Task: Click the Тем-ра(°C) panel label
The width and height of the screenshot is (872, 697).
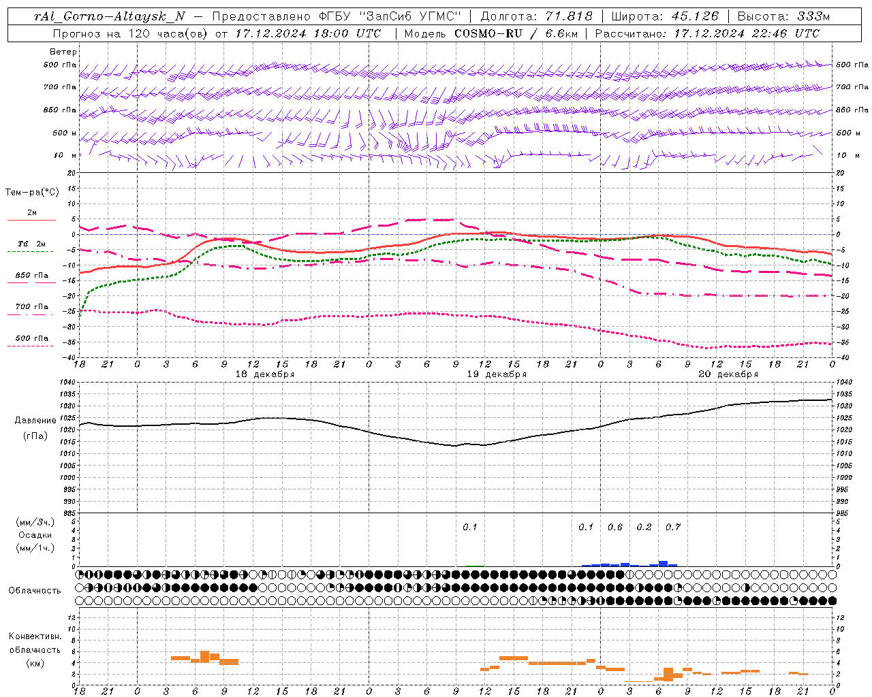Action: [x=32, y=193]
